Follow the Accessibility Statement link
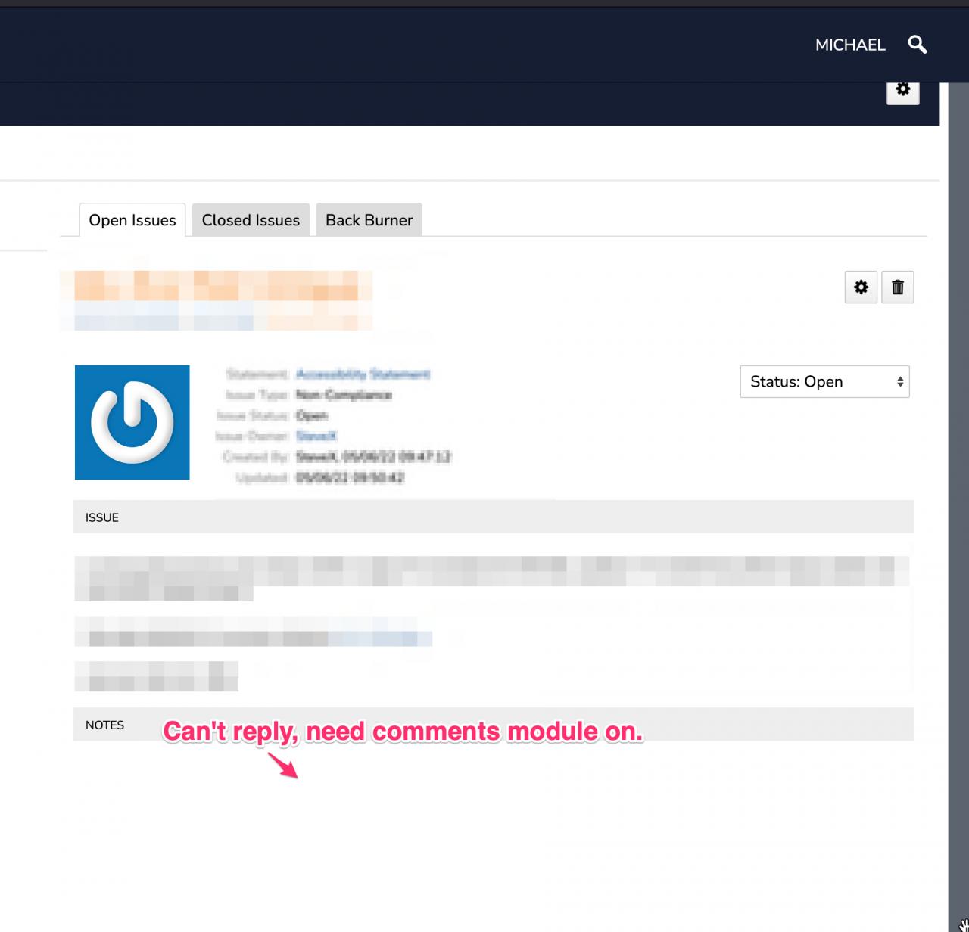 (363, 374)
